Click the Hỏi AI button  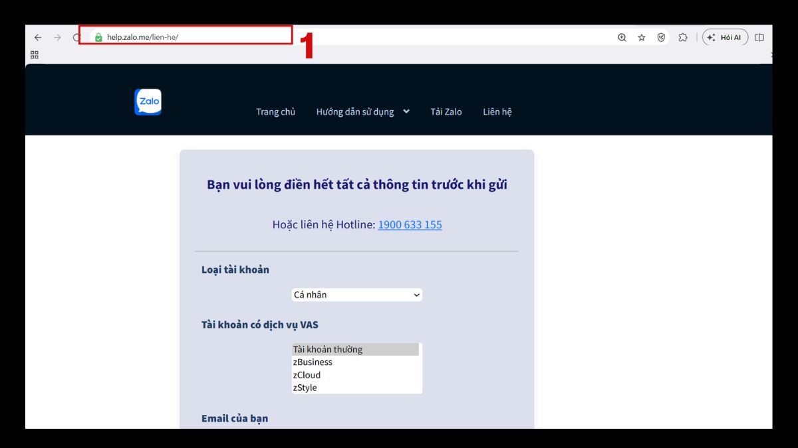[725, 38]
